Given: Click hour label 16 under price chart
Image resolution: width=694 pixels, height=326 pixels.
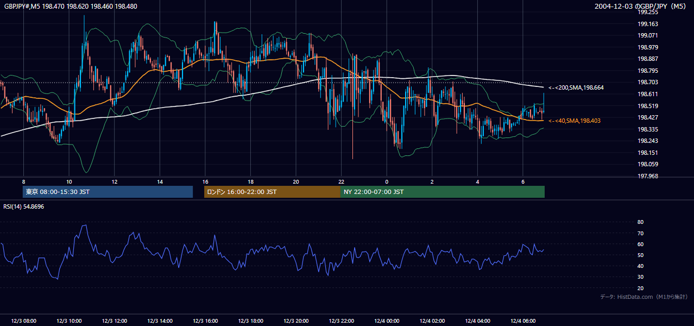Looking at the screenshot, I should [x=205, y=181].
